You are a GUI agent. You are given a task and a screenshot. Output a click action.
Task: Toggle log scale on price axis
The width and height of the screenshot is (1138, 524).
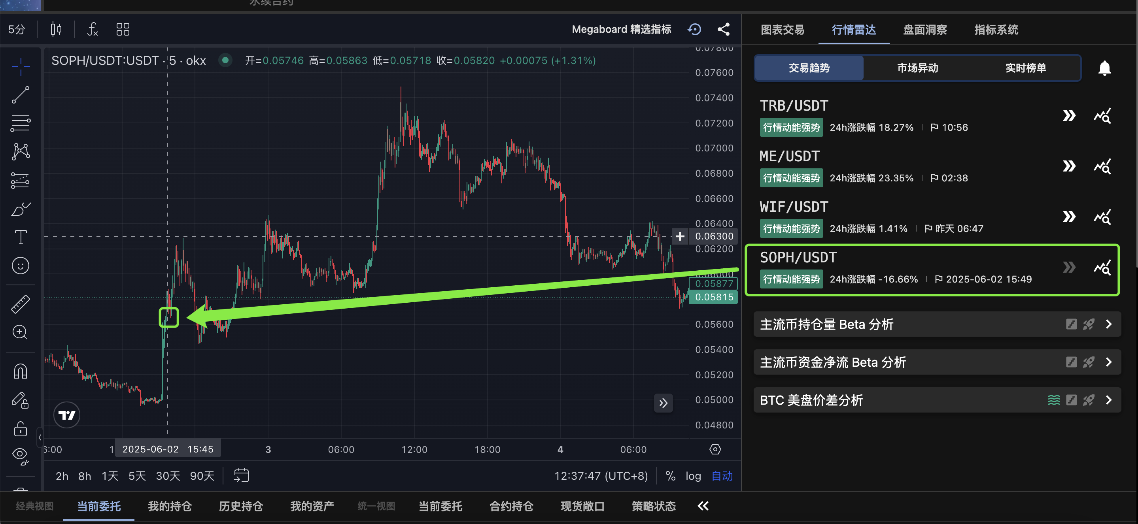[x=693, y=476]
